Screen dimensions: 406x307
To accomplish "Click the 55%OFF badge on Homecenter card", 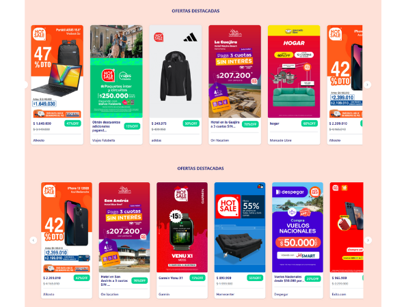I will (x=255, y=278).
